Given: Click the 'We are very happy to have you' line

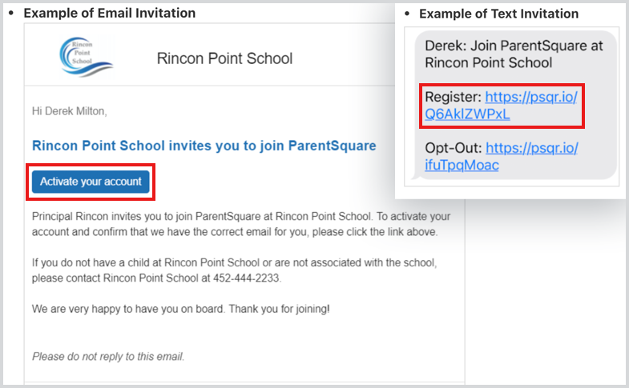Looking at the screenshot, I should [x=181, y=309].
